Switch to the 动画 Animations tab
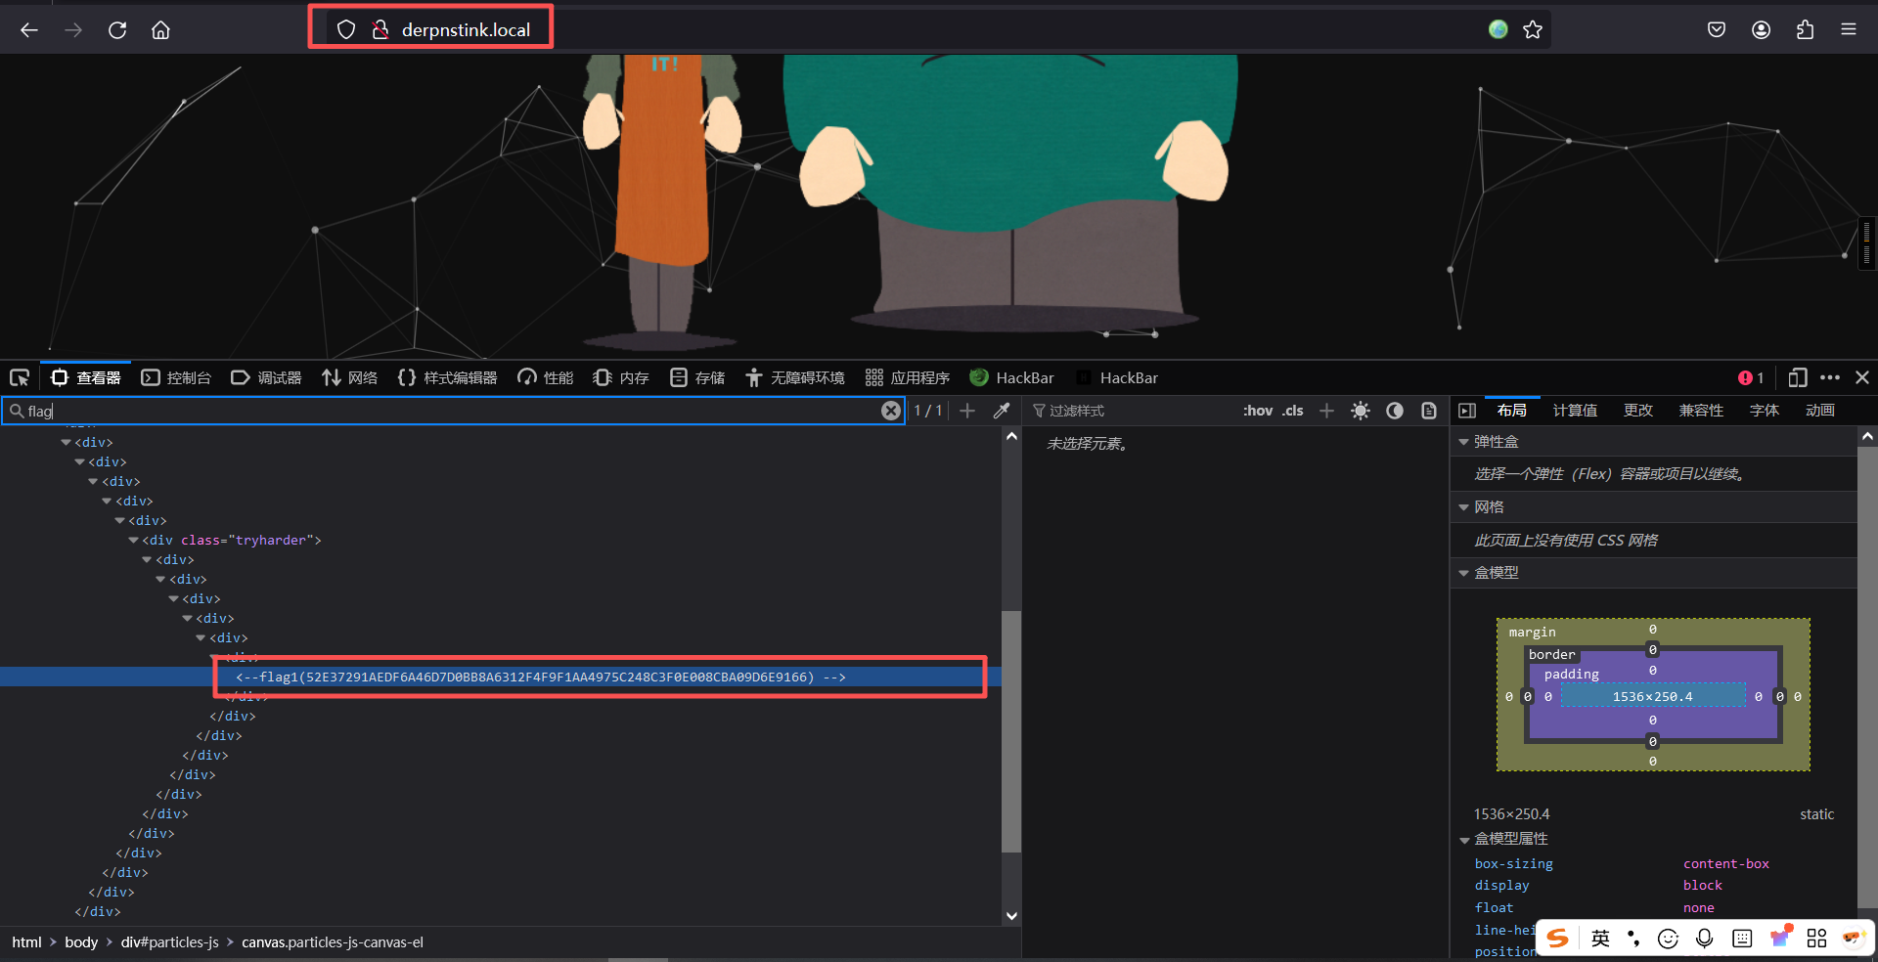The image size is (1878, 962). 1820,411
